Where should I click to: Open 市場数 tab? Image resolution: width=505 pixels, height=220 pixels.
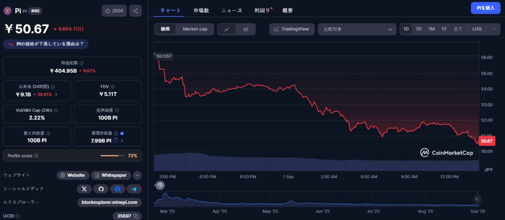pos(201,11)
